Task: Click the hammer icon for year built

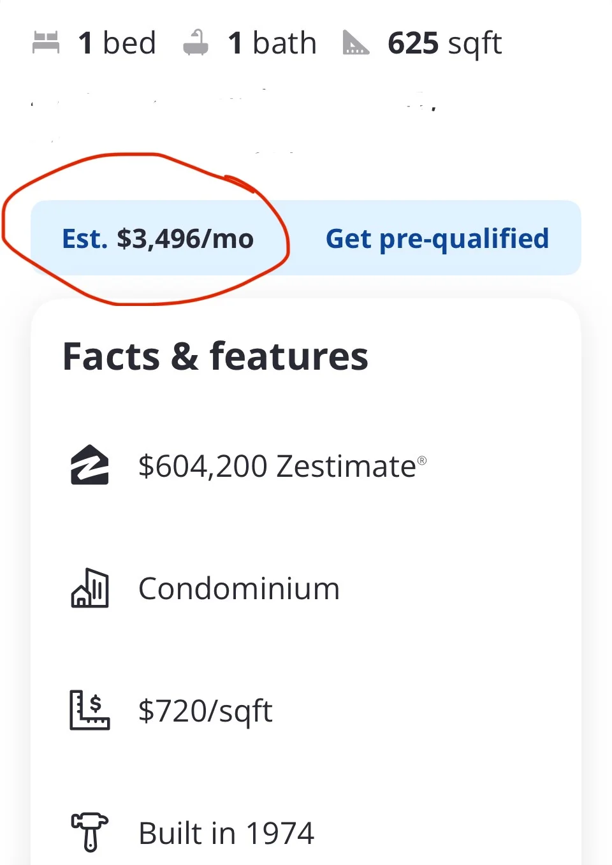Action: (x=89, y=832)
